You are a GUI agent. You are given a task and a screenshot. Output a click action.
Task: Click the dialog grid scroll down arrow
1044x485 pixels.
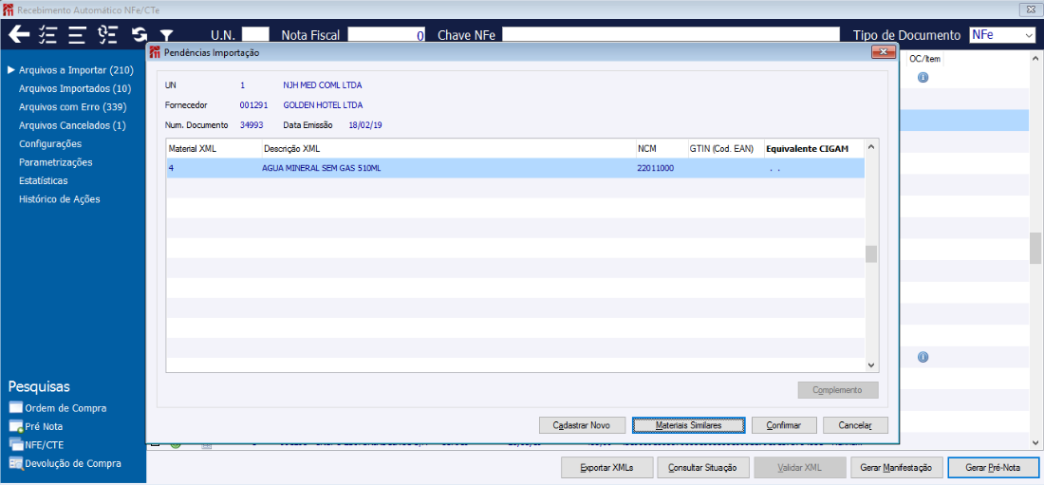(x=871, y=365)
